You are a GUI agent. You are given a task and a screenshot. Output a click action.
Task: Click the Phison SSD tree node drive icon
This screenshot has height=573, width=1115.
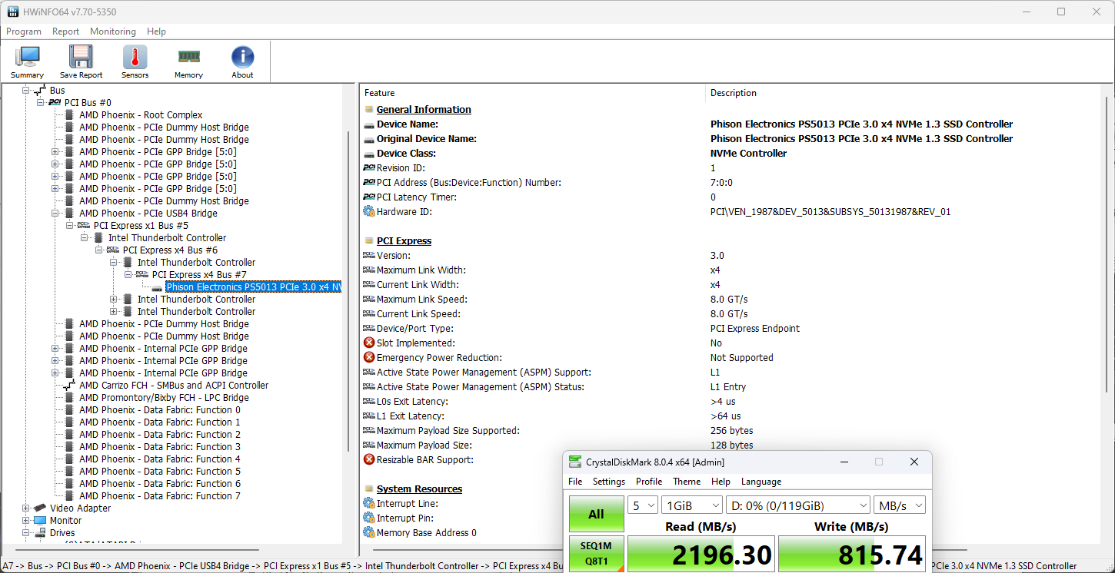[157, 287]
